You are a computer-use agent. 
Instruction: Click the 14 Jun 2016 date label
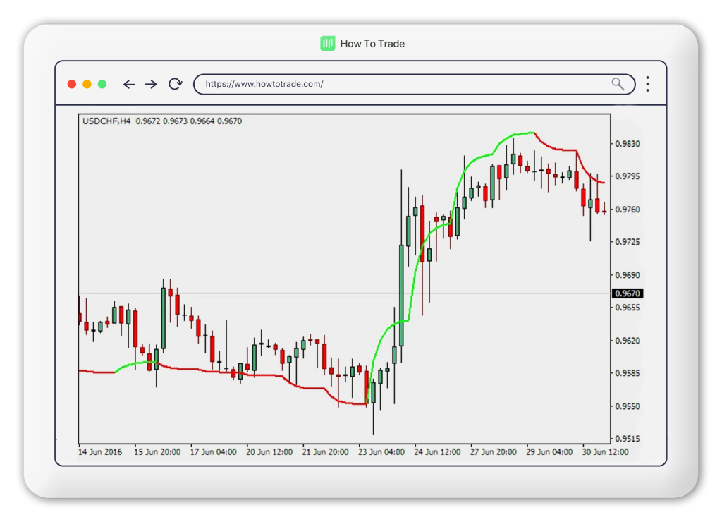pos(100,451)
